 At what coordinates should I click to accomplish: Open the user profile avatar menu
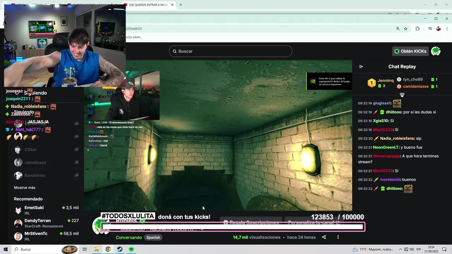click(x=436, y=51)
